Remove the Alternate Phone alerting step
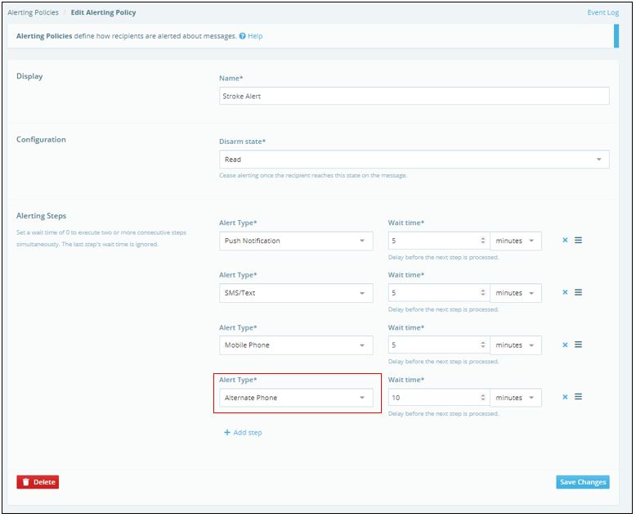The height and width of the screenshot is (518, 636). [564, 398]
